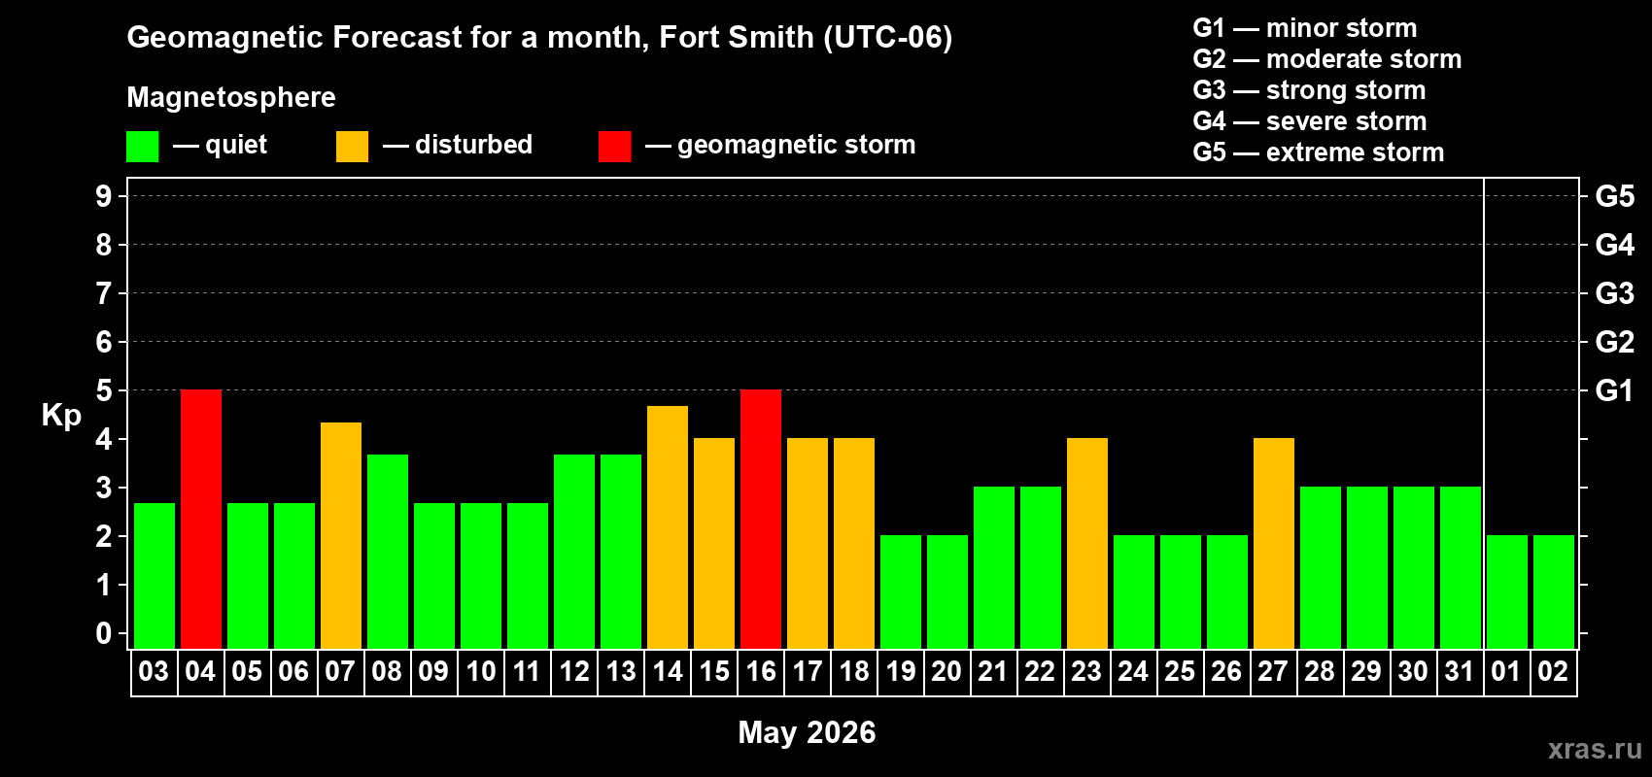The height and width of the screenshot is (777, 1652).
Task: Click date label 04 on the axis
Action: pyautogui.click(x=200, y=672)
